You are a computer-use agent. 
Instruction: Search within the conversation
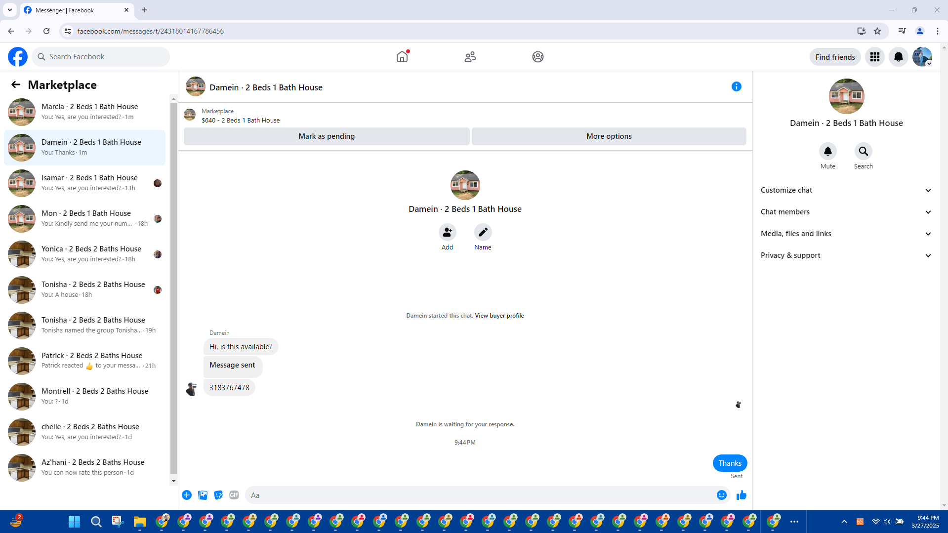click(864, 151)
